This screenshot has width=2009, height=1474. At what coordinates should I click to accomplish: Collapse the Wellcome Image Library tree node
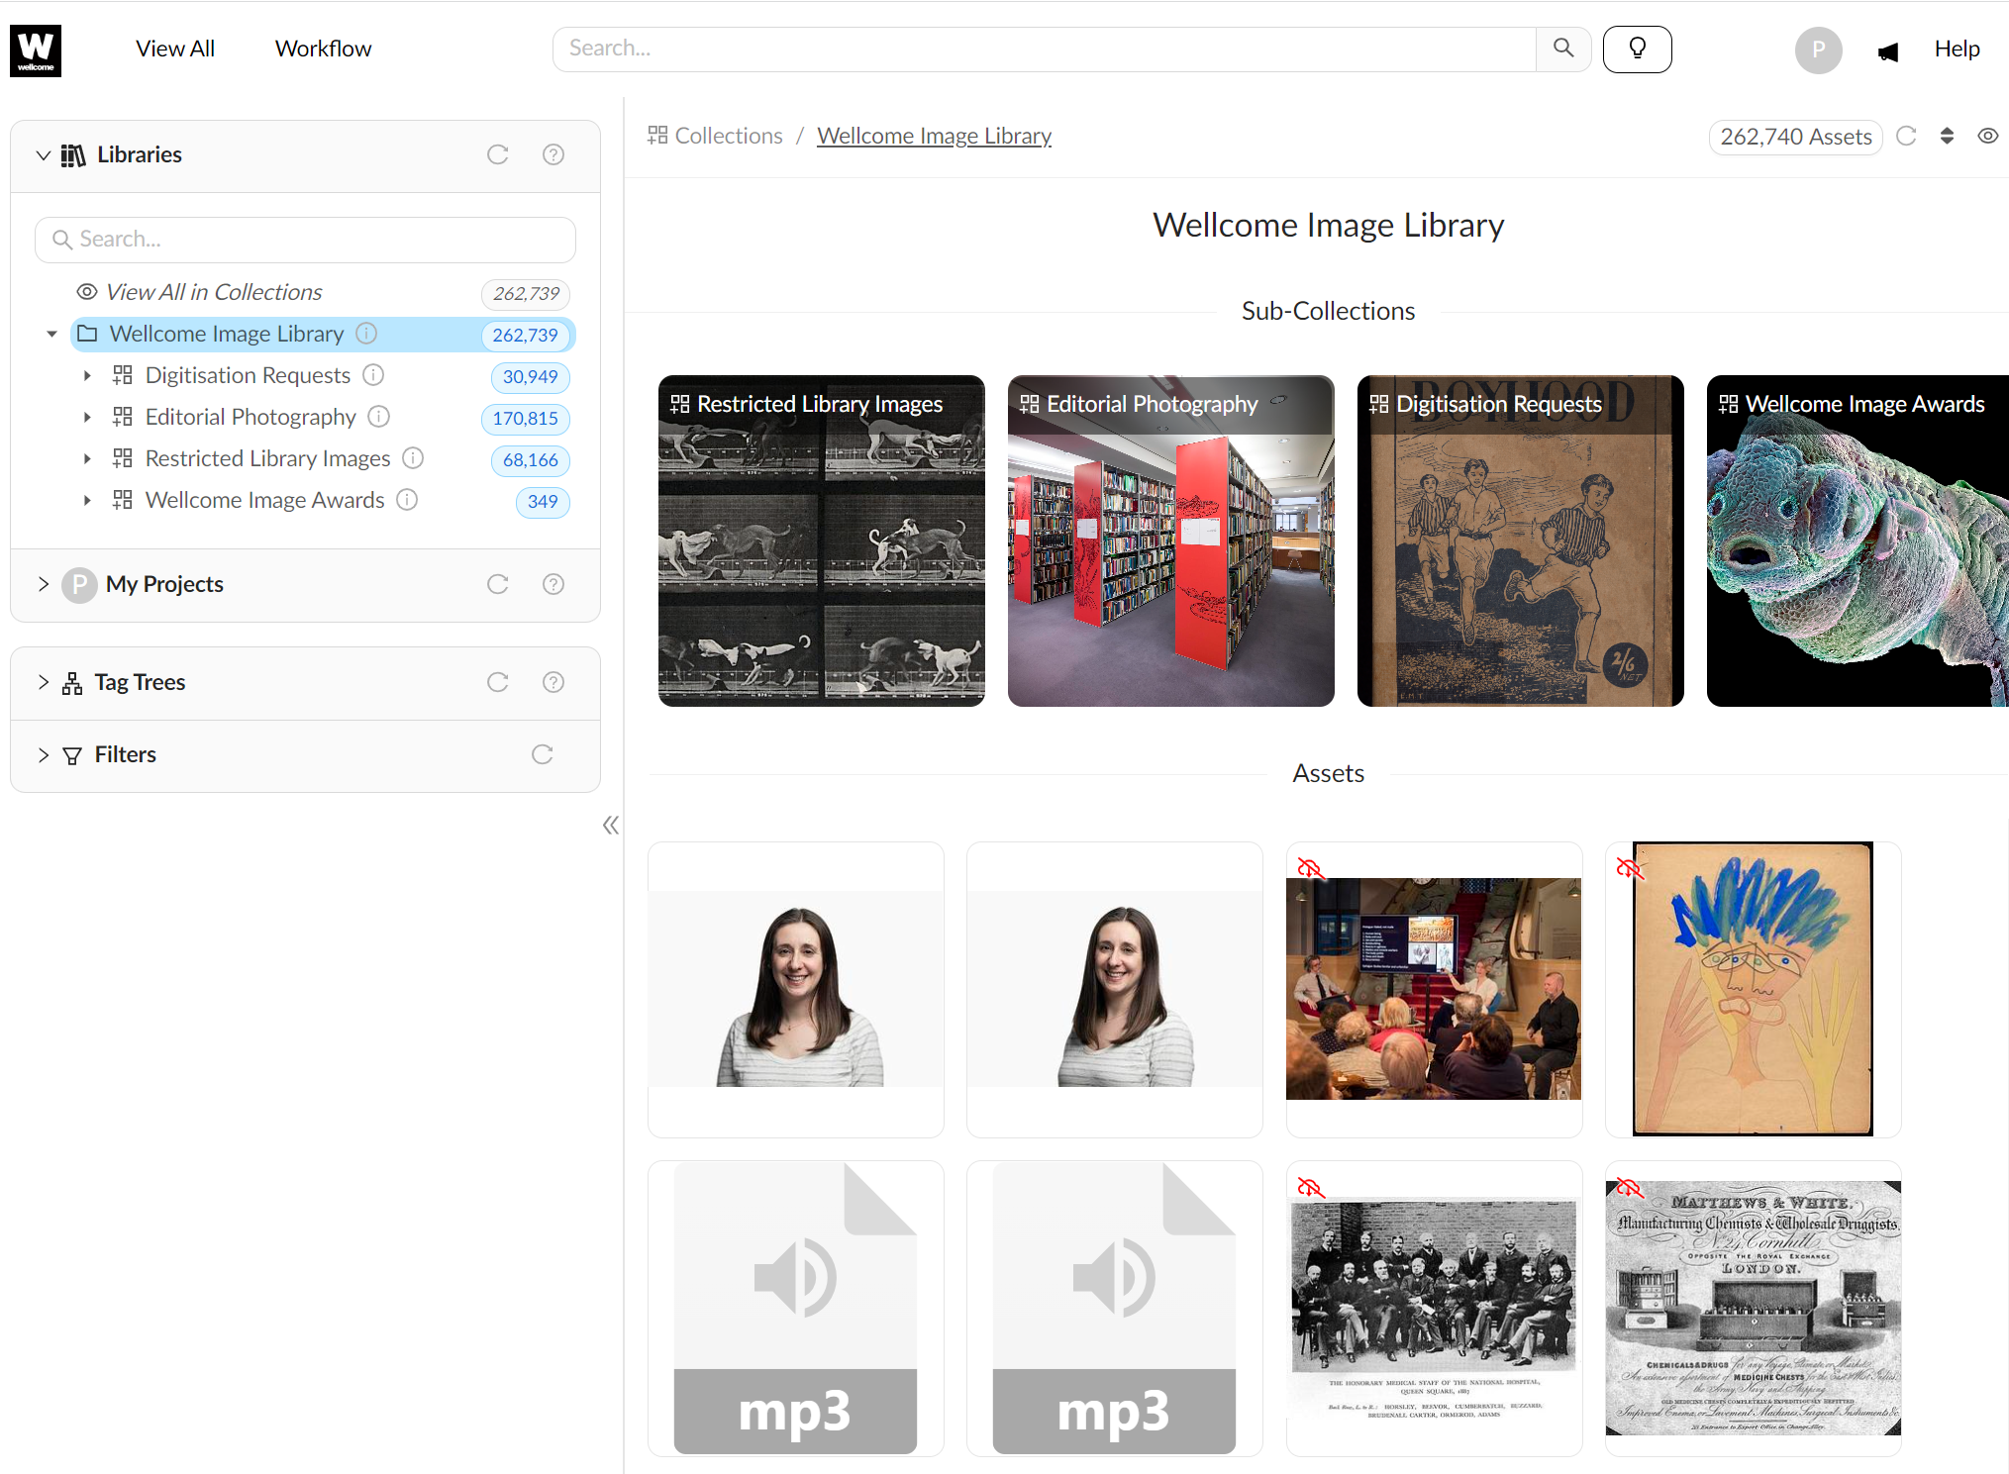(x=51, y=334)
